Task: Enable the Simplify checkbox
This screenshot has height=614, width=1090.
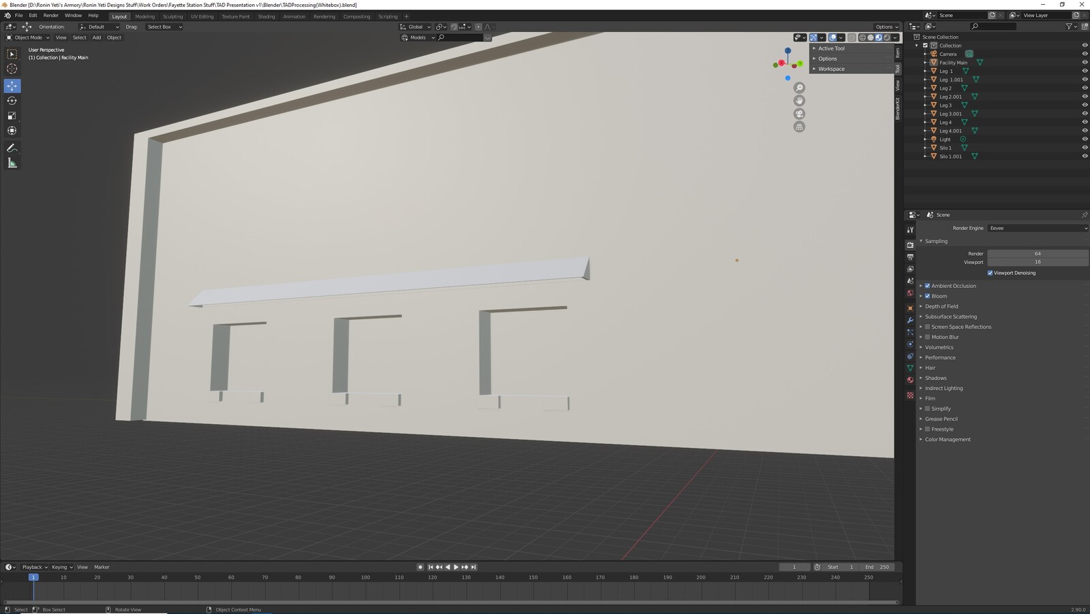Action: pos(927,408)
